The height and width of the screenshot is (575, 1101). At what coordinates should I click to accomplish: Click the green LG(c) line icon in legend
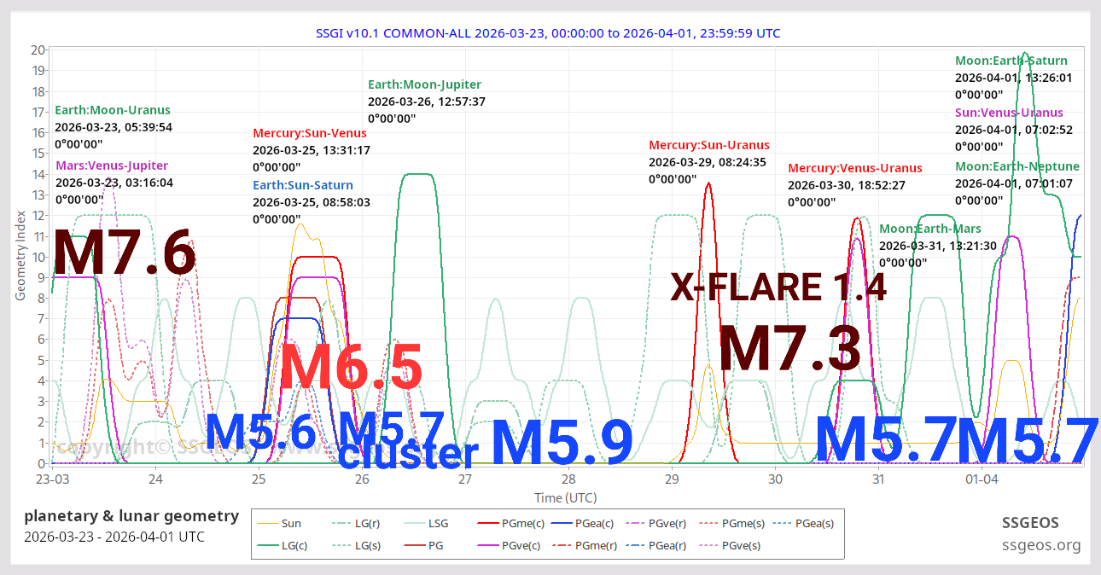tap(266, 544)
